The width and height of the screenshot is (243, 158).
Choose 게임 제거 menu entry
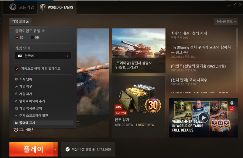coord(43,94)
